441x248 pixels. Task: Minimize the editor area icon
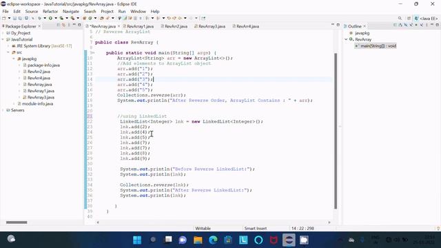point(333,25)
